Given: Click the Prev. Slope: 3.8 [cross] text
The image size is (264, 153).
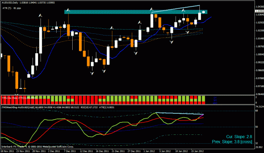Looking at the screenshot, I should coord(232,142).
